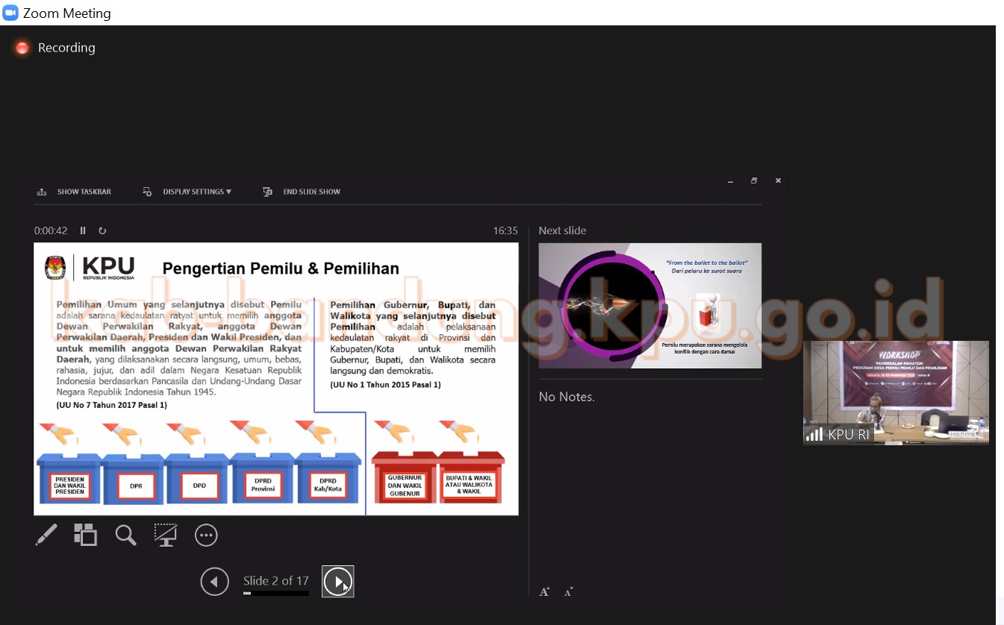
Task: Pause the presentation timer
Action: [x=83, y=230]
